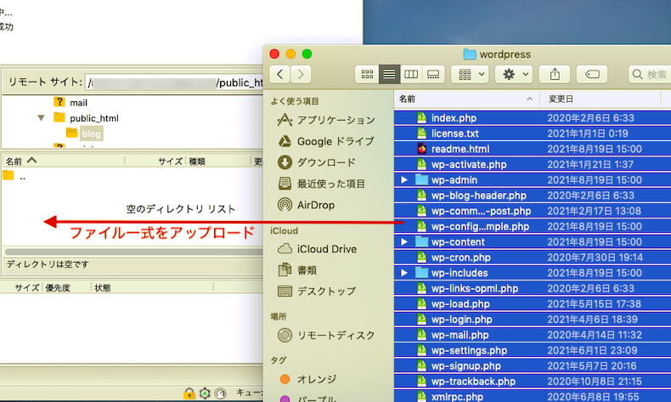
Task: Expand the wp-content folder
Action: pyautogui.click(x=404, y=242)
